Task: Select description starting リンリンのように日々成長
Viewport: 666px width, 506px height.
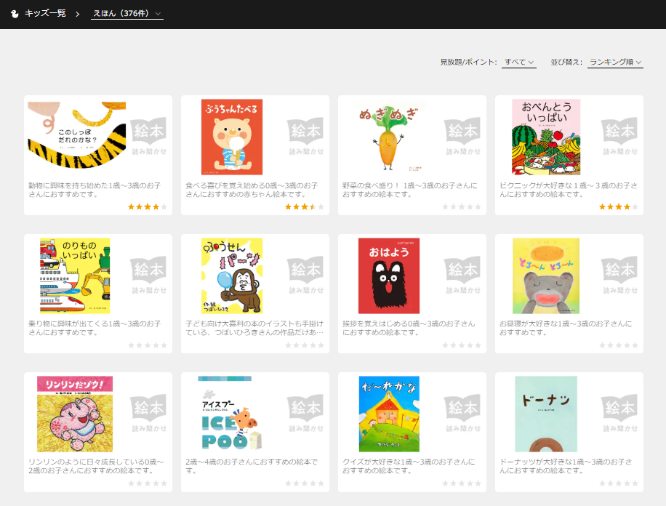Action: (96, 466)
